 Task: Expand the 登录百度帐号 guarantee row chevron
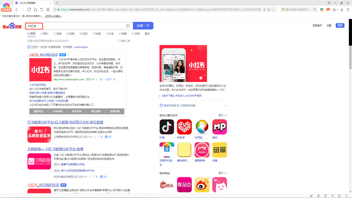(225, 106)
